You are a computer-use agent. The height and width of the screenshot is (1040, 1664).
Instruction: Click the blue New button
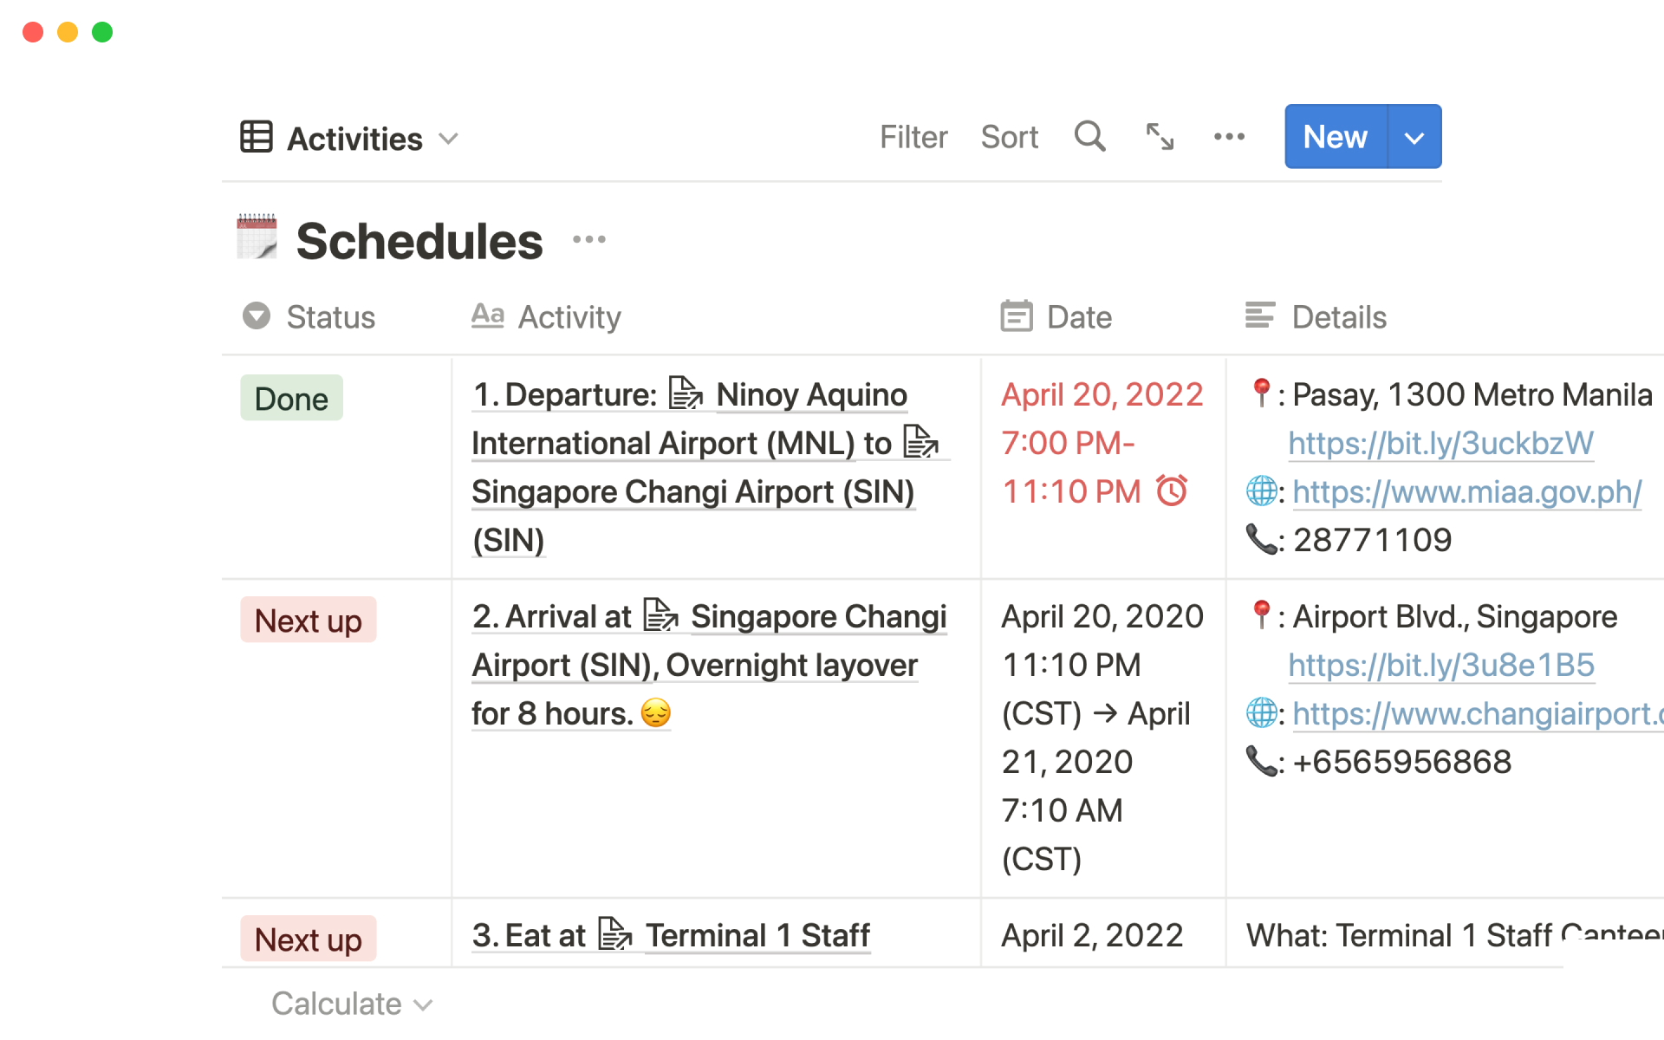point(1335,137)
